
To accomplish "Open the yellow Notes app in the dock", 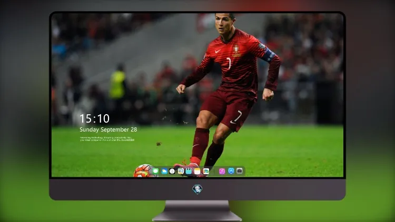I will (197, 171).
